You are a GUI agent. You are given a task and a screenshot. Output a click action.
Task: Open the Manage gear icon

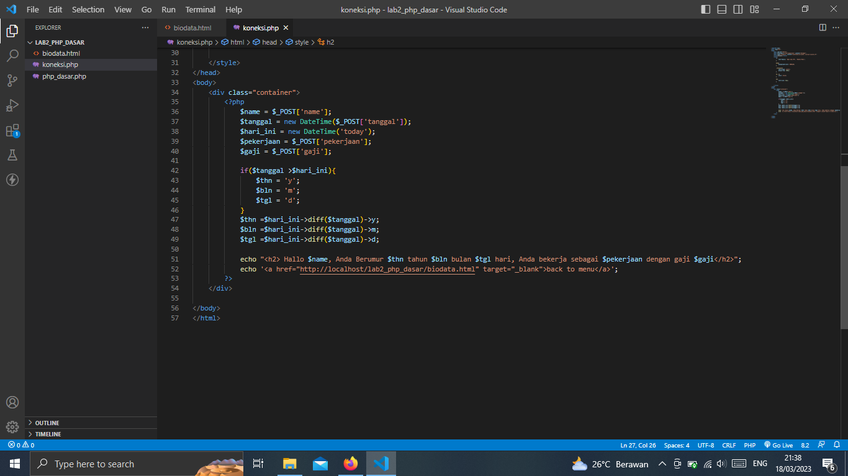12,427
